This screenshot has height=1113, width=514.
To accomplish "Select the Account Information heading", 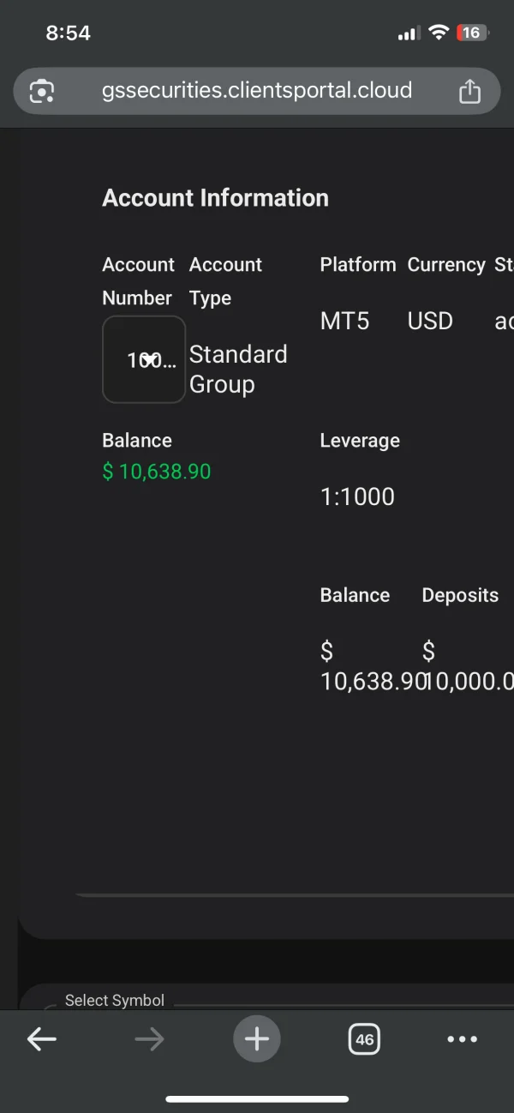I will 215,198.
